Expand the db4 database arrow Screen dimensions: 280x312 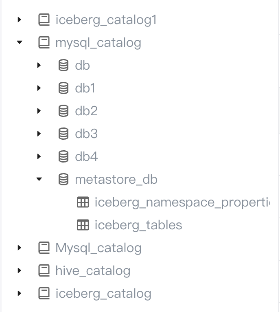coord(39,156)
